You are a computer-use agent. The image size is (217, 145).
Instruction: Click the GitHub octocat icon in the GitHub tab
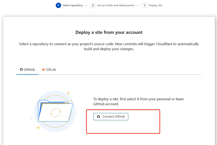coord(21,70)
